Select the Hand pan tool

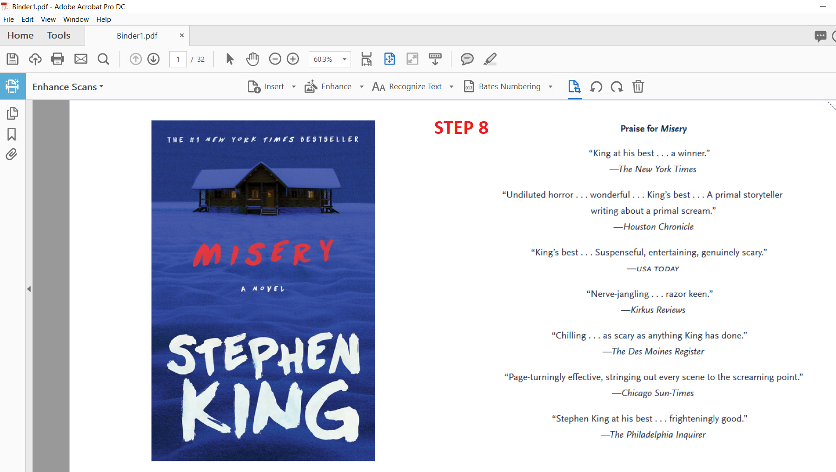(252, 59)
